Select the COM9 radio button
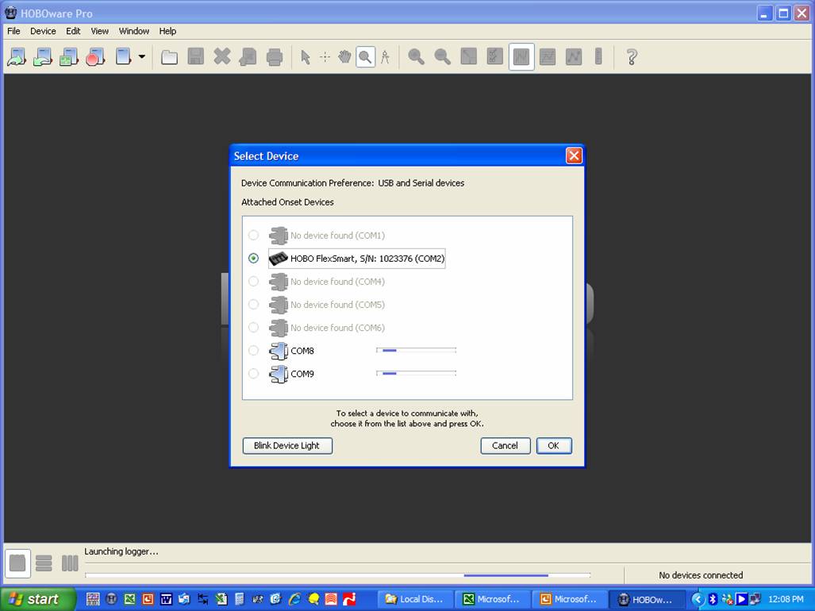 (x=253, y=374)
